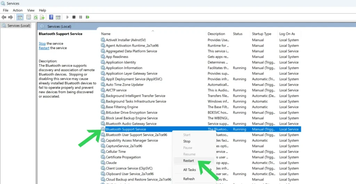This screenshot has width=356, height=184.
Task: Open the Help menu
Action: pyautogui.click(x=42, y=10)
